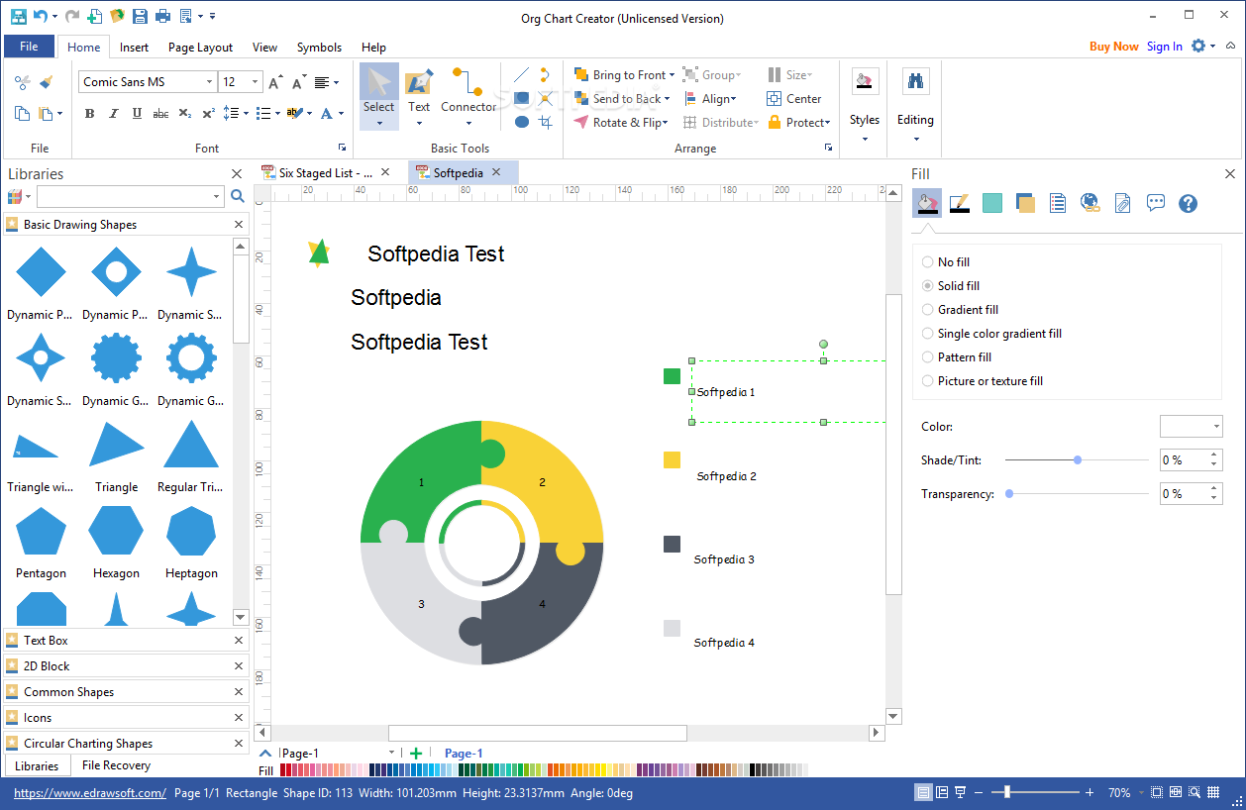Apply bold formatting
Screen dimensions: 1246x810
click(89, 114)
